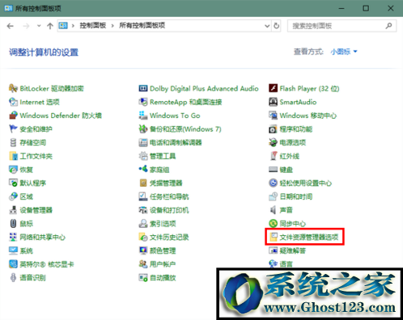Expand the chevron after 控制面板 breadcrumb
This screenshot has width=403, height=320.
tap(112, 26)
